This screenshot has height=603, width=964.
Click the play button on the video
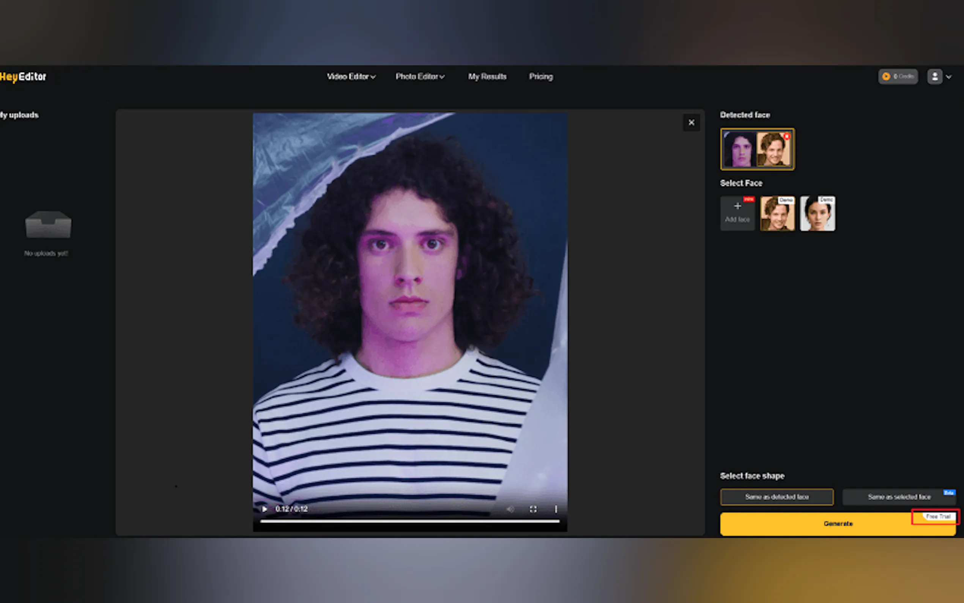coord(264,509)
